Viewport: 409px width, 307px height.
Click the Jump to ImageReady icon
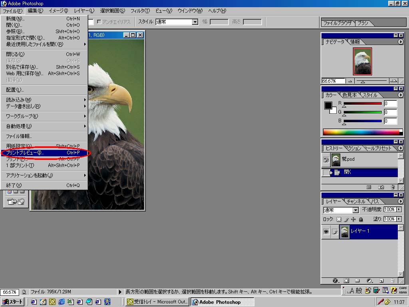pos(16,202)
